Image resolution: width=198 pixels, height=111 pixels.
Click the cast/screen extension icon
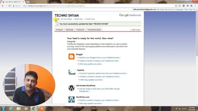click(180, 6)
